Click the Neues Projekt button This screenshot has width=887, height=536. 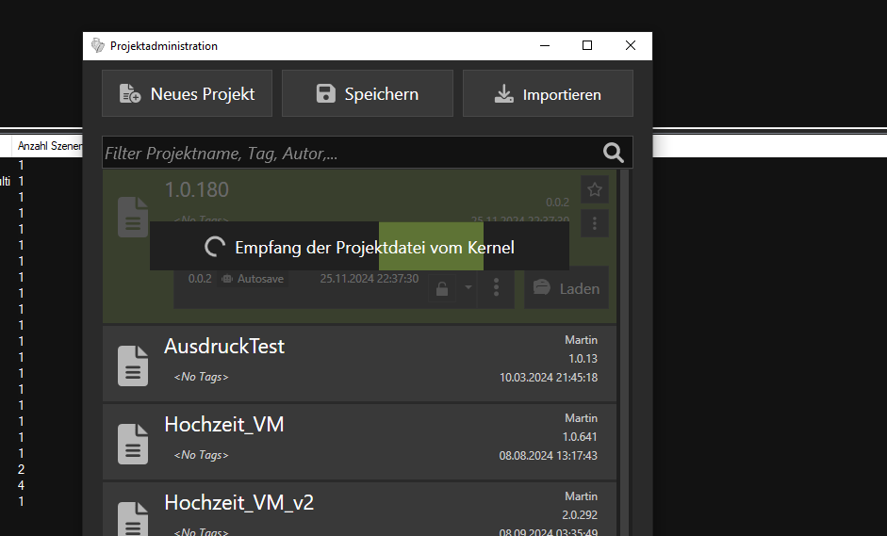[x=187, y=93]
